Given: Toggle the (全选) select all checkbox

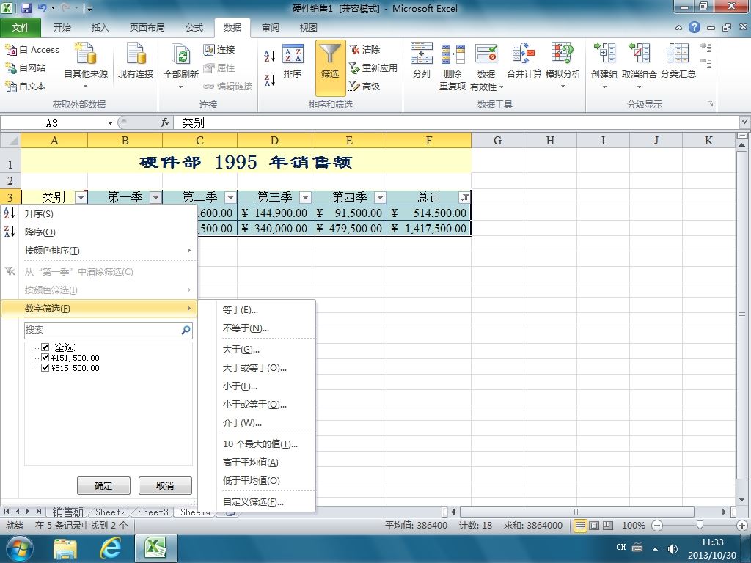Looking at the screenshot, I should tap(45, 347).
